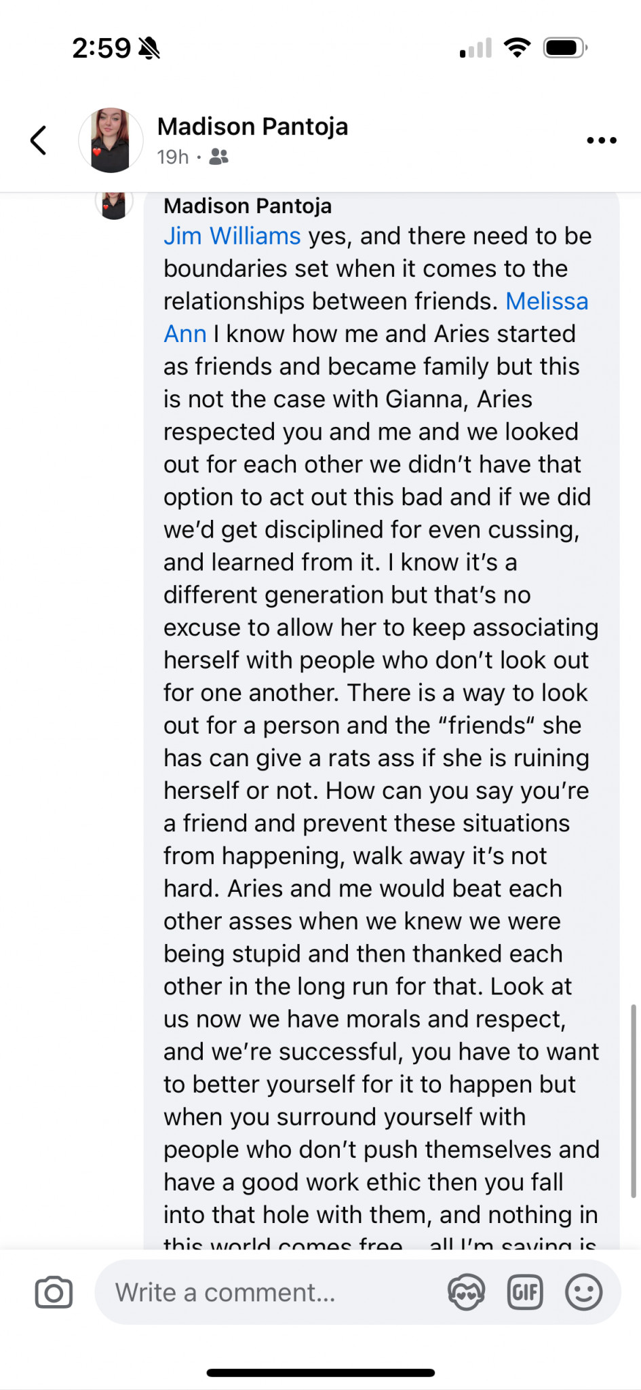Tap the Wi-Fi status icon

click(x=517, y=48)
